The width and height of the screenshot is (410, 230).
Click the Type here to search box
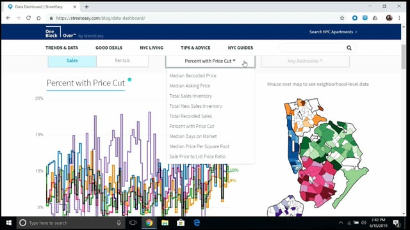pos(70,223)
